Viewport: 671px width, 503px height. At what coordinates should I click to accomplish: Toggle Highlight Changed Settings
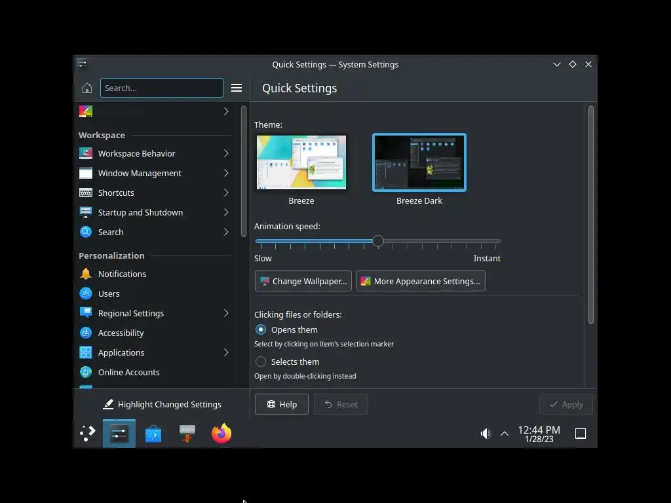(x=163, y=404)
